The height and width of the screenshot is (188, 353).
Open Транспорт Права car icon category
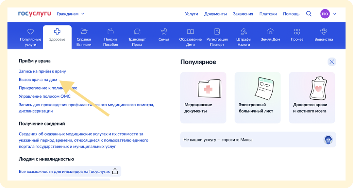click(x=137, y=37)
